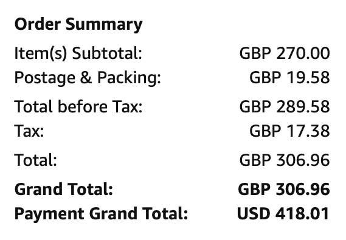Select the Postage & Packing label
The height and width of the screenshot is (240, 346).
coord(88,78)
